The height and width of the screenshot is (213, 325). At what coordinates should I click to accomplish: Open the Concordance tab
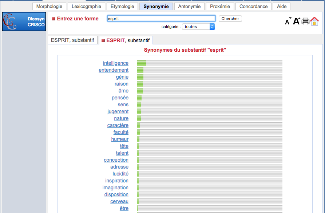click(x=254, y=7)
